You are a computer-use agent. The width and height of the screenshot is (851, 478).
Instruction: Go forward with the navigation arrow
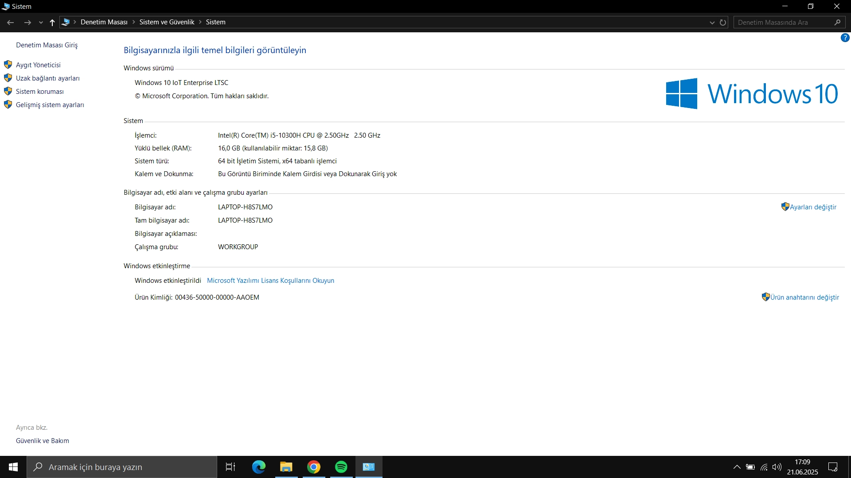[27, 22]
